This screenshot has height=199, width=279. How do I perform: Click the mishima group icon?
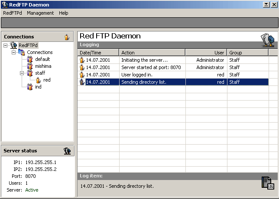[x=30, y=66]
